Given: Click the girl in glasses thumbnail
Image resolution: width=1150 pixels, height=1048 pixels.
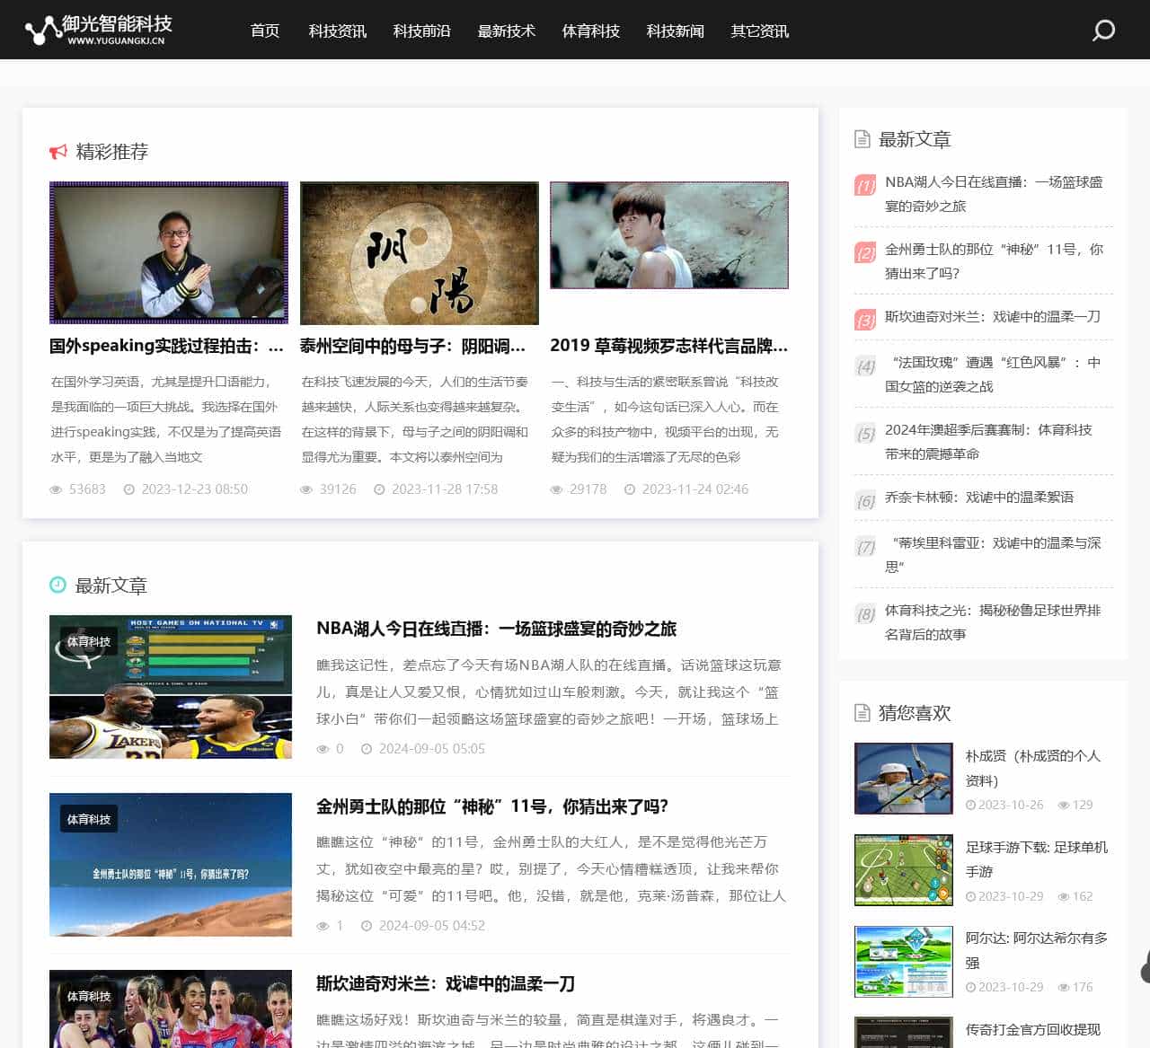Looking at the screenshot, I should 169,252.
